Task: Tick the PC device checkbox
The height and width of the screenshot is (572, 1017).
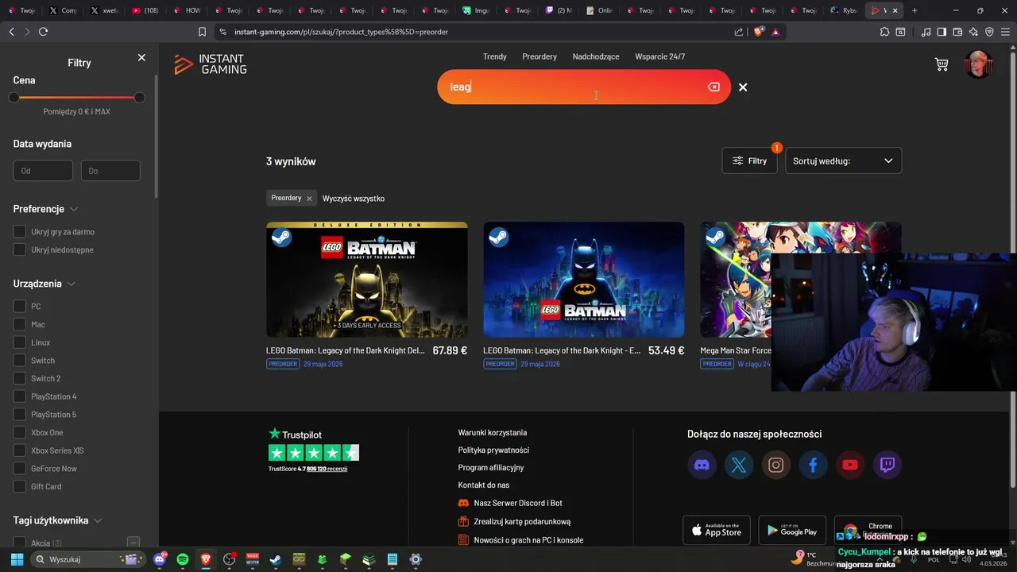Action: click(20, 307)
